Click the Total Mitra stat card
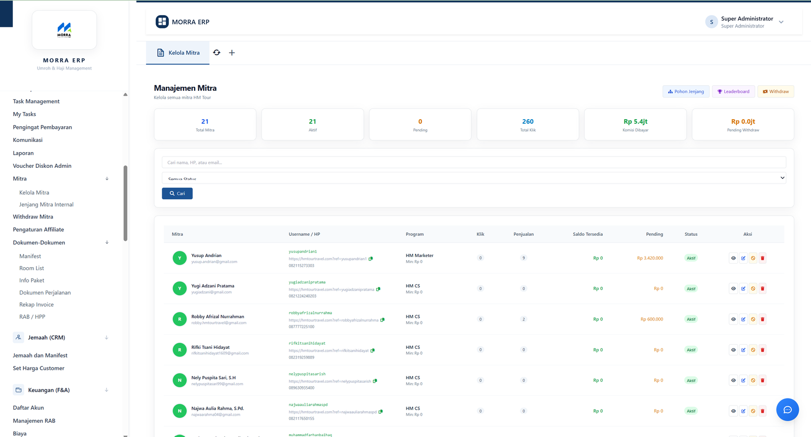This screenshot has height=437, width=811. 205,124
